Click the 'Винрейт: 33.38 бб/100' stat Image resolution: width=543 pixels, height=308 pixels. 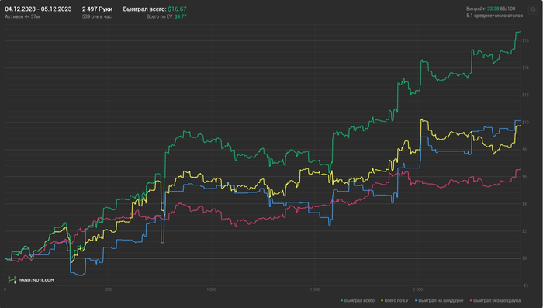490,9
